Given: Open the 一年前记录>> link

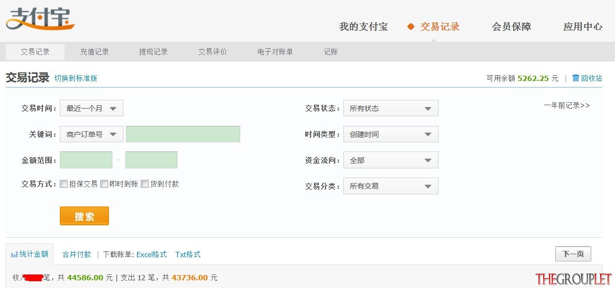Looking at the screenshot, I should click(x=567, y=105).
